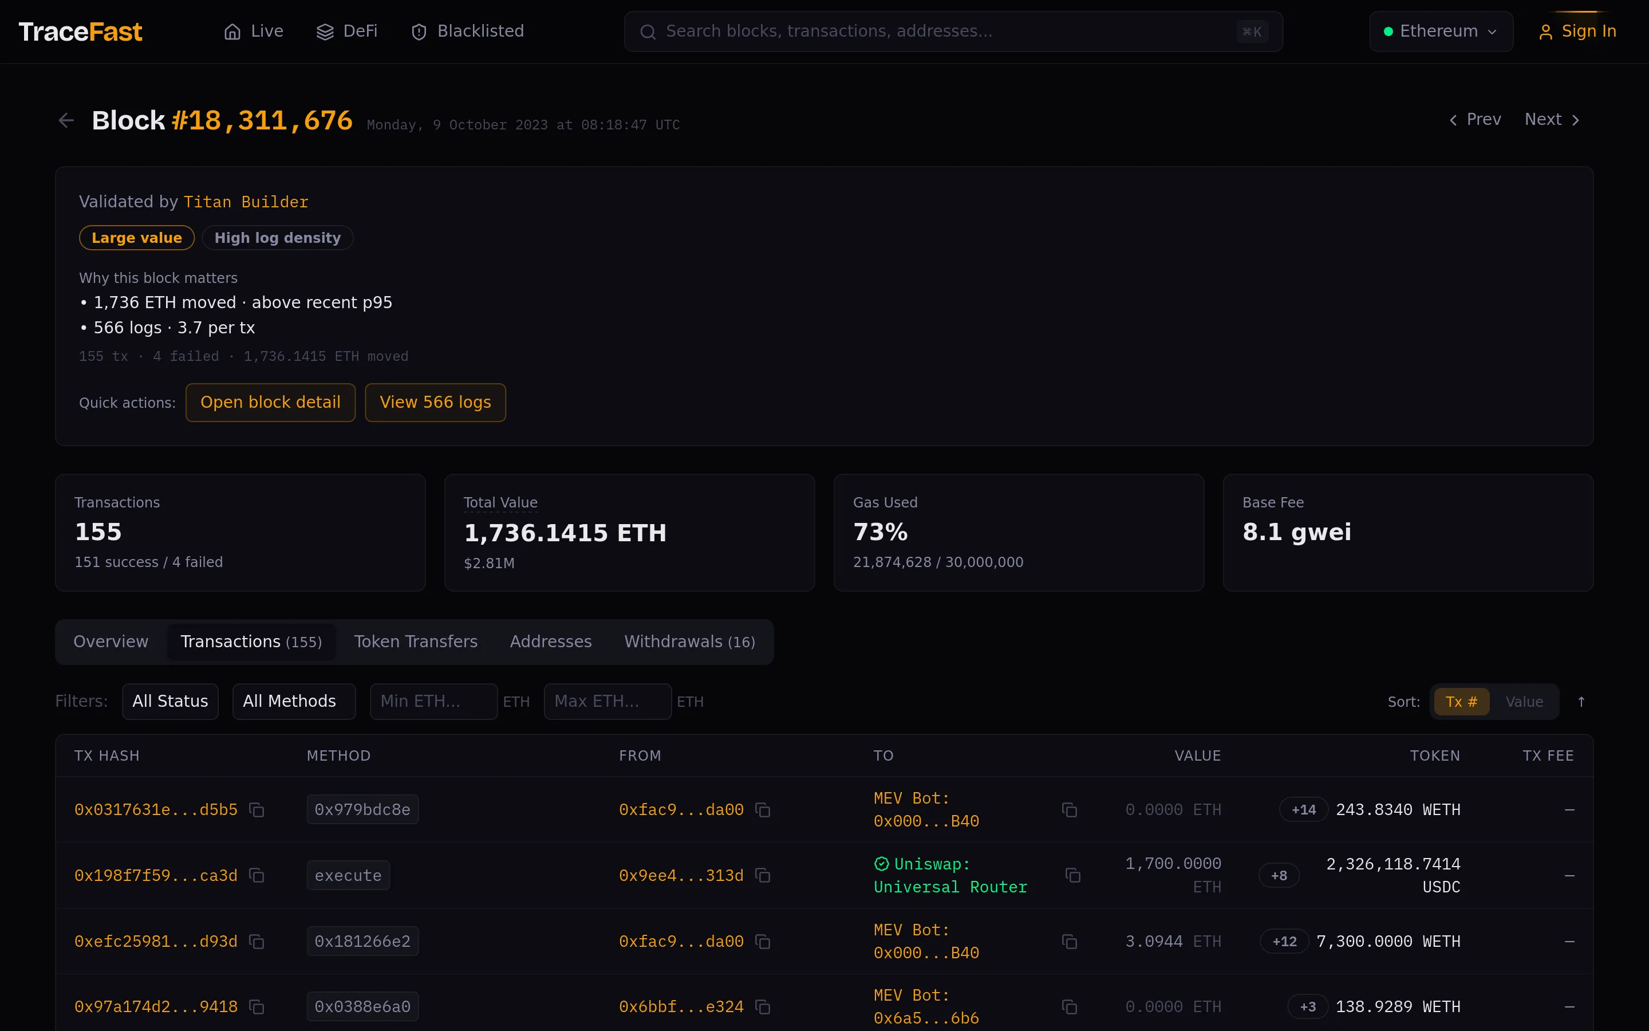Screen dimensions: 1649x1031
Task: Expand +3 more token transfers
Action: tap(1308, 1007)
